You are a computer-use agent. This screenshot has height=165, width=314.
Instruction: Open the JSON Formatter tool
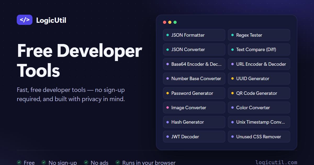tap(194, 35)
